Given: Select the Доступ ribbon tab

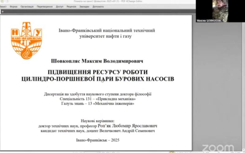Looking at the screenshot, I should pyautogui.click(x=59, y=6).
